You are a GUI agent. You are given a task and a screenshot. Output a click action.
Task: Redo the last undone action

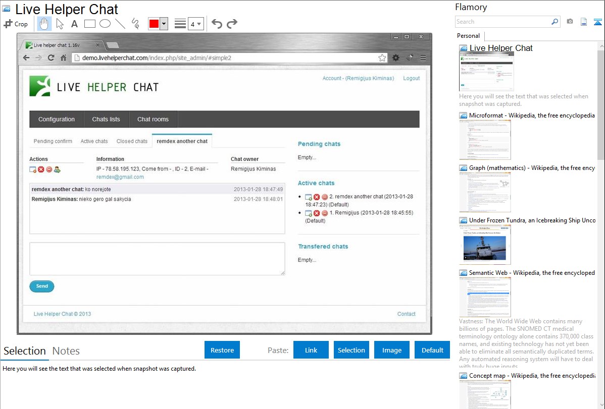point(232,24)
